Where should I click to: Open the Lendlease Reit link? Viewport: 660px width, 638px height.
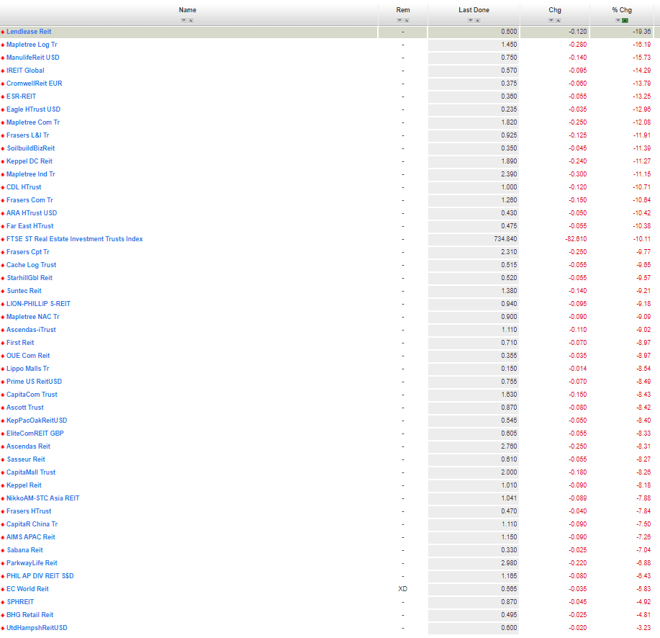[x=29, y=32]
